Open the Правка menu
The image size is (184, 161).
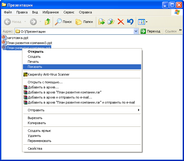point(22,12)
